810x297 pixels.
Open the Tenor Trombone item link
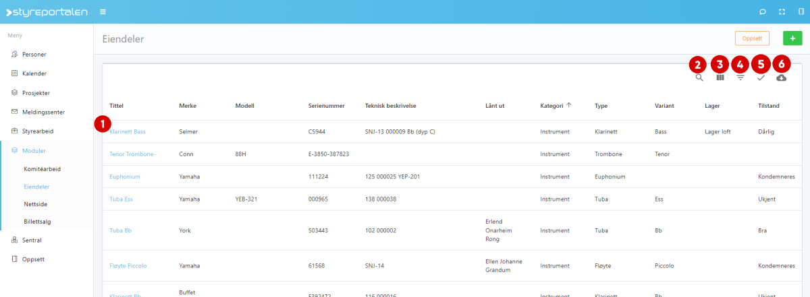coord(132,154)
